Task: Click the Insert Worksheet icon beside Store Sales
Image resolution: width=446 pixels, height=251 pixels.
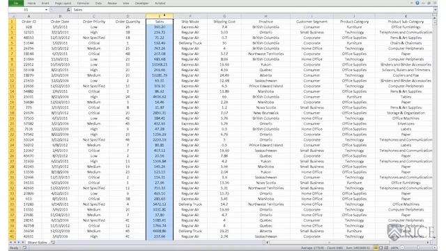Action: pyautogui.click(x=53, y=243)
